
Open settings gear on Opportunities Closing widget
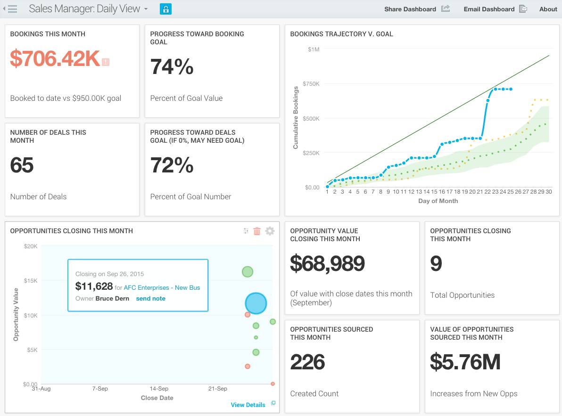pyautogui.click(x=269, y=231)
